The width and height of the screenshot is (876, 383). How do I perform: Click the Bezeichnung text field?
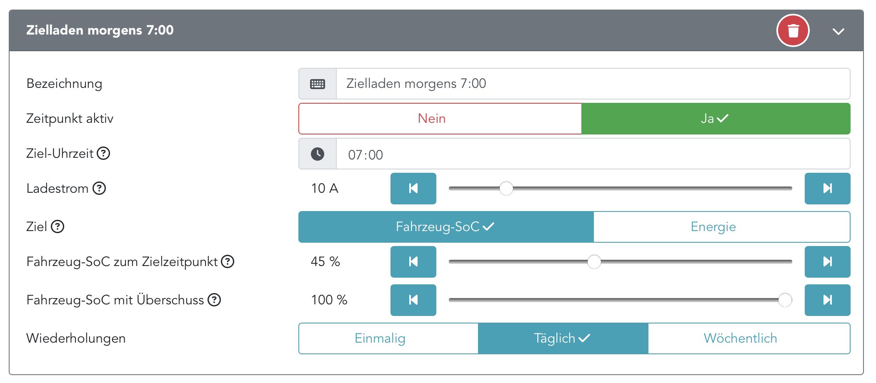tap(593, 84)
